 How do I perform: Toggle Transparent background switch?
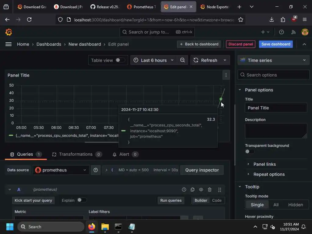250,151
